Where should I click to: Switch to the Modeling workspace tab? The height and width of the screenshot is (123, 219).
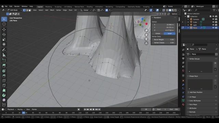pyautogui.click(x=49, y=7)
